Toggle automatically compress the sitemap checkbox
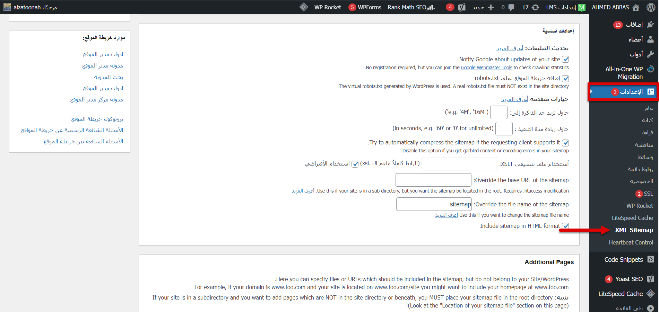 565,143
